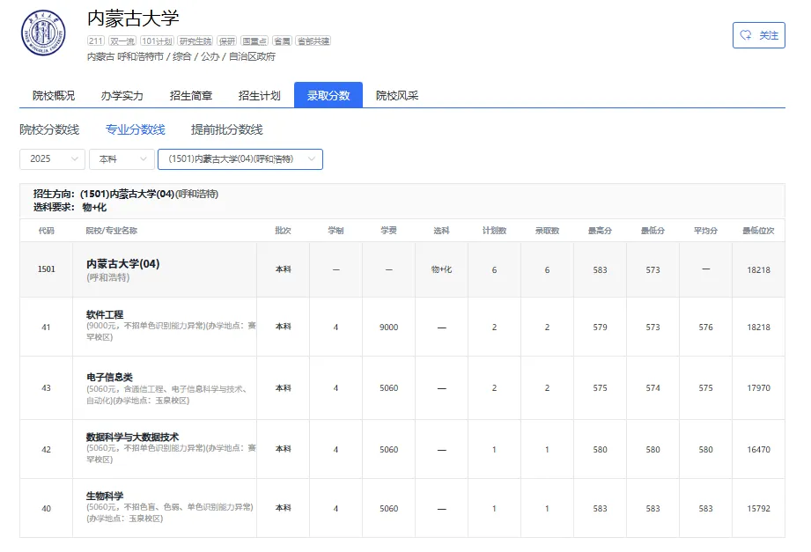Click the 数据科学与大数据技术 major name
The height and width of the screenshot is (552, 811).
[132, 438]
